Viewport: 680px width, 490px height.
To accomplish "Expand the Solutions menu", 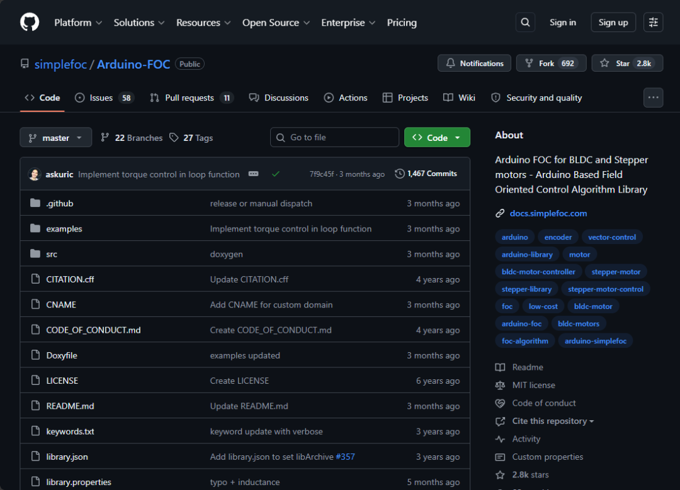I will [139, 23].
